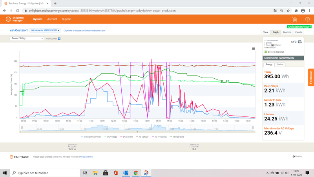The width and height of the screenshot is (314, 177).
Task: Click the browser back arrow
Action: tap(4, 11)
